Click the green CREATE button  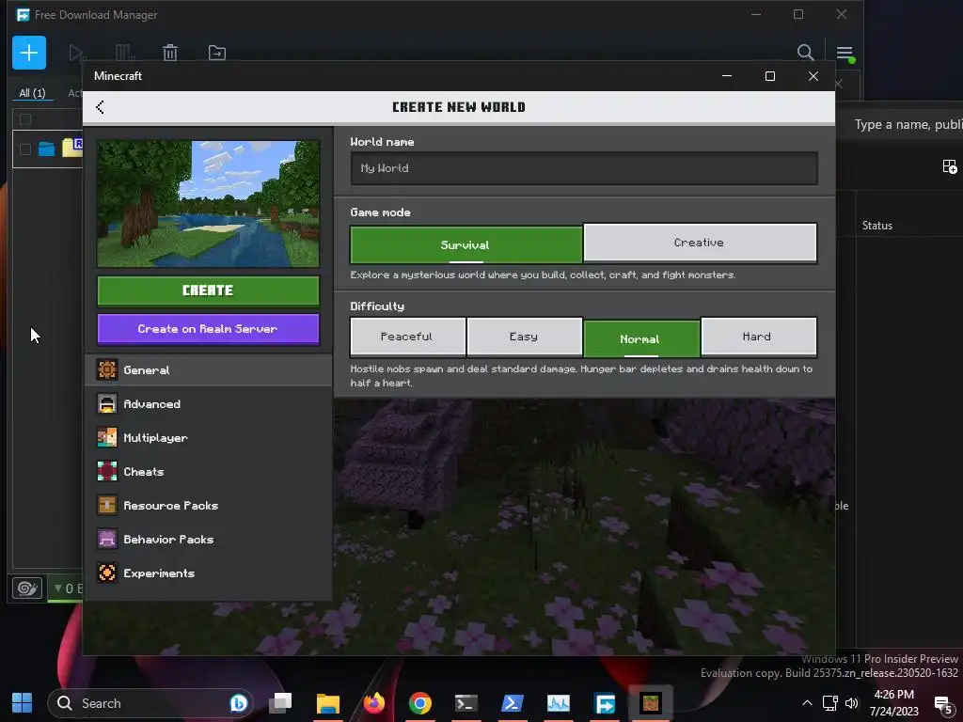coord(208,290)
